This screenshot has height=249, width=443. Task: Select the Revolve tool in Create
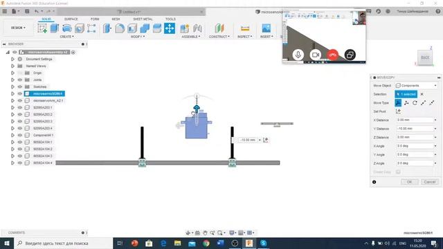click(x=67, y=28)
